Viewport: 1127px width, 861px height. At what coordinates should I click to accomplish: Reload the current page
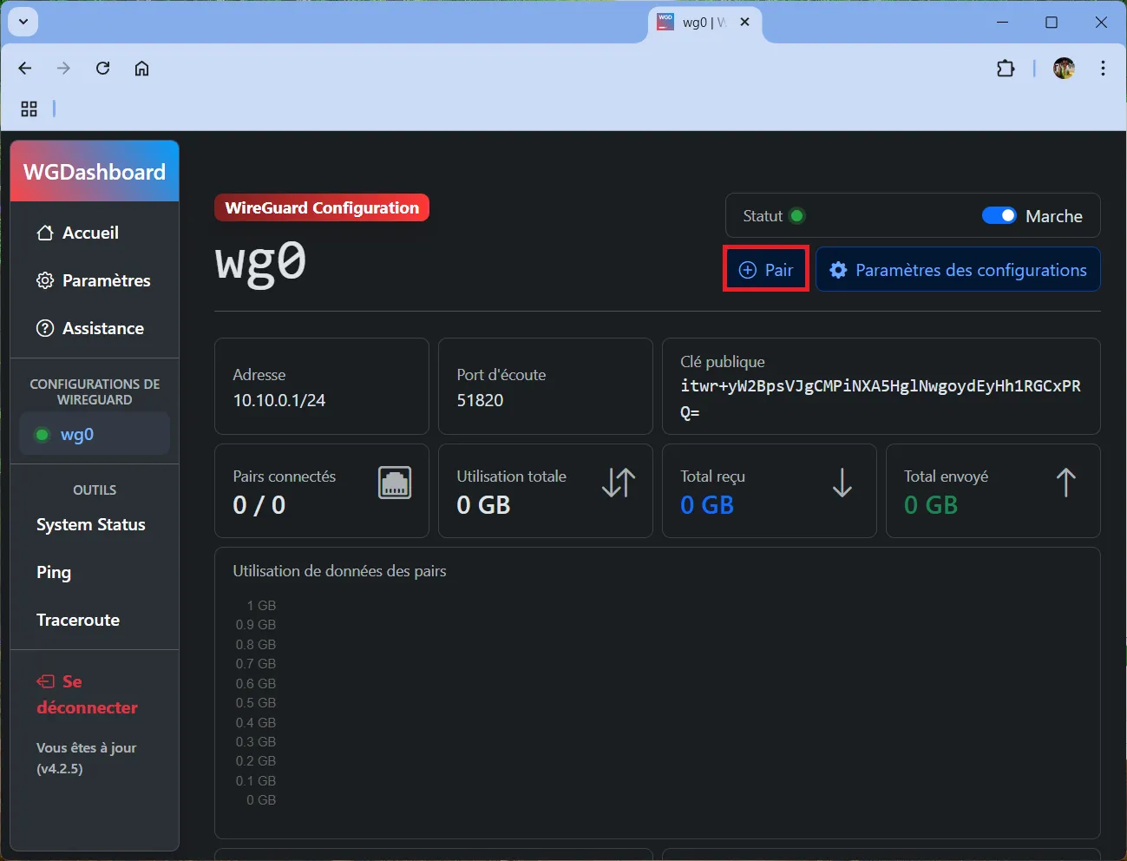[102, 68]
